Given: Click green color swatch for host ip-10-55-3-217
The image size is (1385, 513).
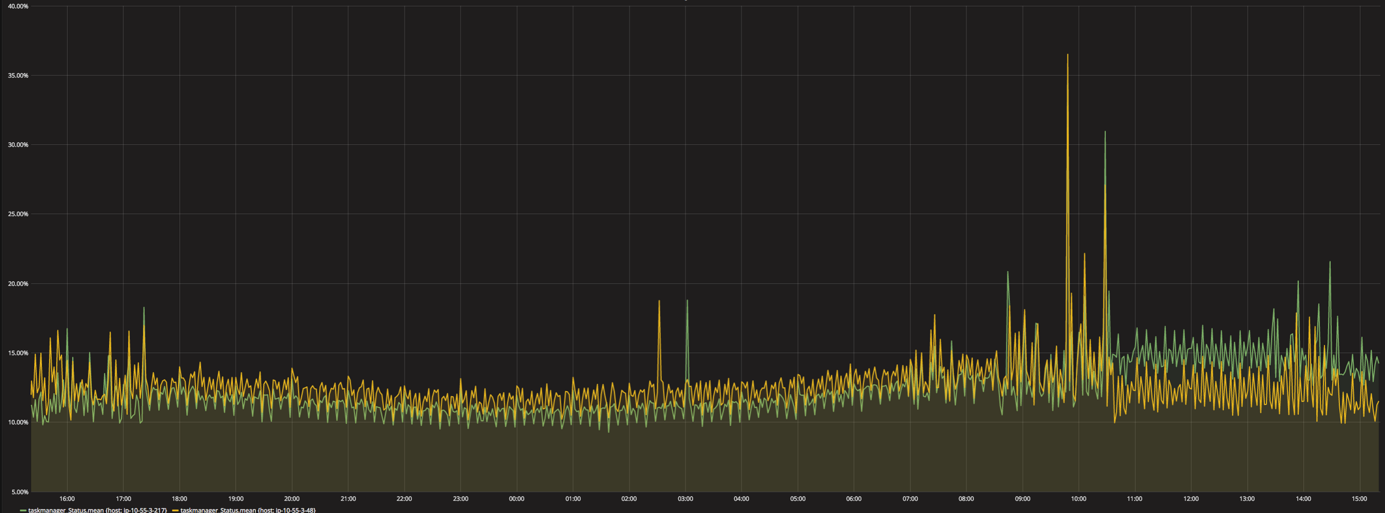Looking at the screenshot, I should click(x=23, y=510).
